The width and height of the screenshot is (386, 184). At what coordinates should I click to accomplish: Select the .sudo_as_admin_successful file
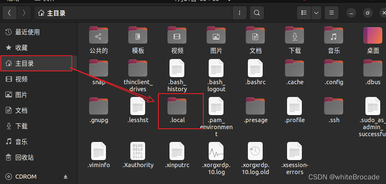tap(373, 106)
